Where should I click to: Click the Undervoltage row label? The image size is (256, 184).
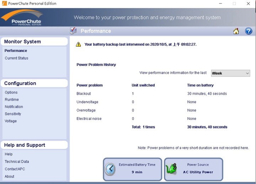(x=87, y=102)
